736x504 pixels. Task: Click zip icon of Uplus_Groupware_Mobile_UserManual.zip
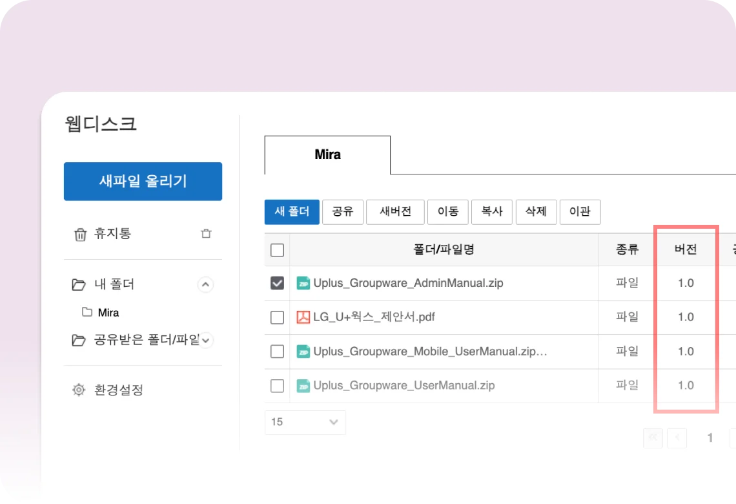[x=303, y=352]
